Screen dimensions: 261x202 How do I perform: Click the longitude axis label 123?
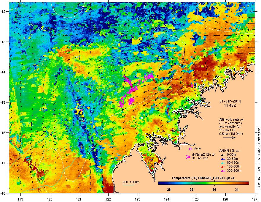[138, 199]
